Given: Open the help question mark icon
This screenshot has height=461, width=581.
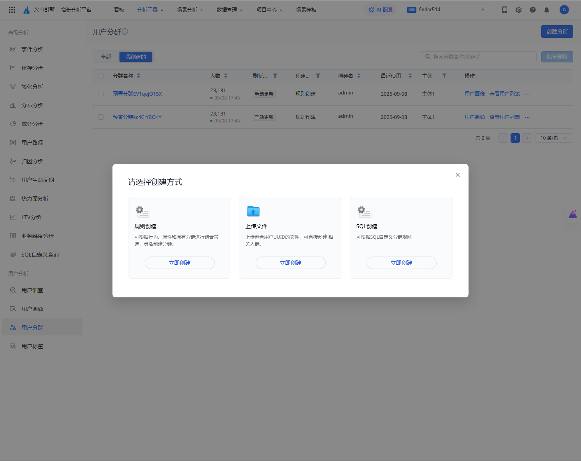Looking at the screenshot, I should (x=532, y=10).
